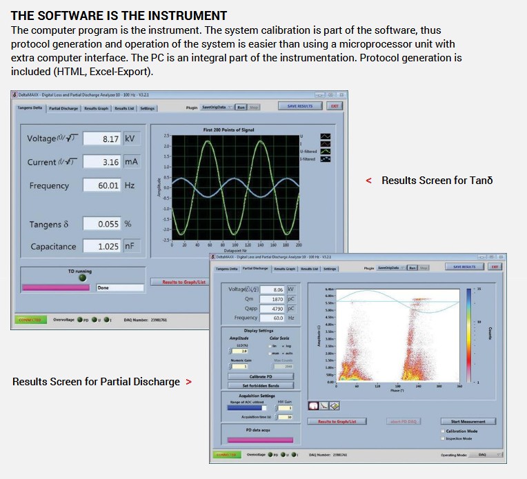This screenshot has width=527, height=479.
Task: Enable the Inspection Mode checkbox
Action: coord(442,438)
